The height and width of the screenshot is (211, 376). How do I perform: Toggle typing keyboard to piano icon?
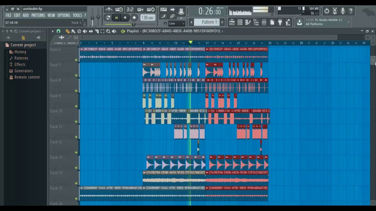pyautogui.click(x=164, y=10)
